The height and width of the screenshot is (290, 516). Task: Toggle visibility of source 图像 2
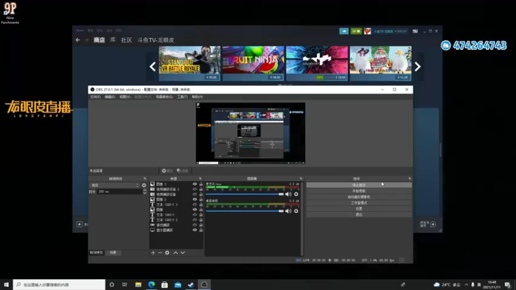pyautogui.click(x=195, y=199)
